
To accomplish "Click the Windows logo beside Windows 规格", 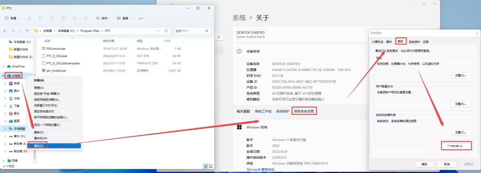I will coord(239,127).
